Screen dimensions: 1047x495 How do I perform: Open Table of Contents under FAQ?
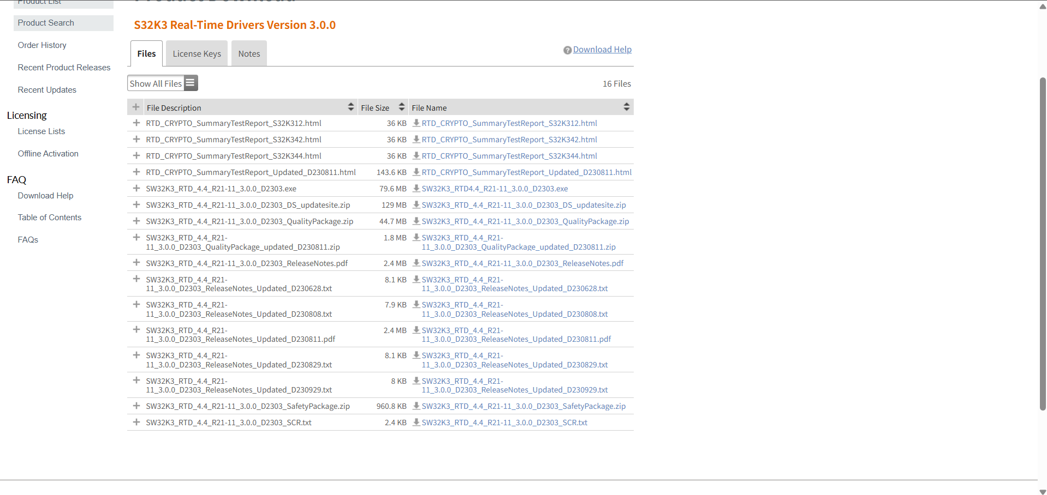point(50,218)
